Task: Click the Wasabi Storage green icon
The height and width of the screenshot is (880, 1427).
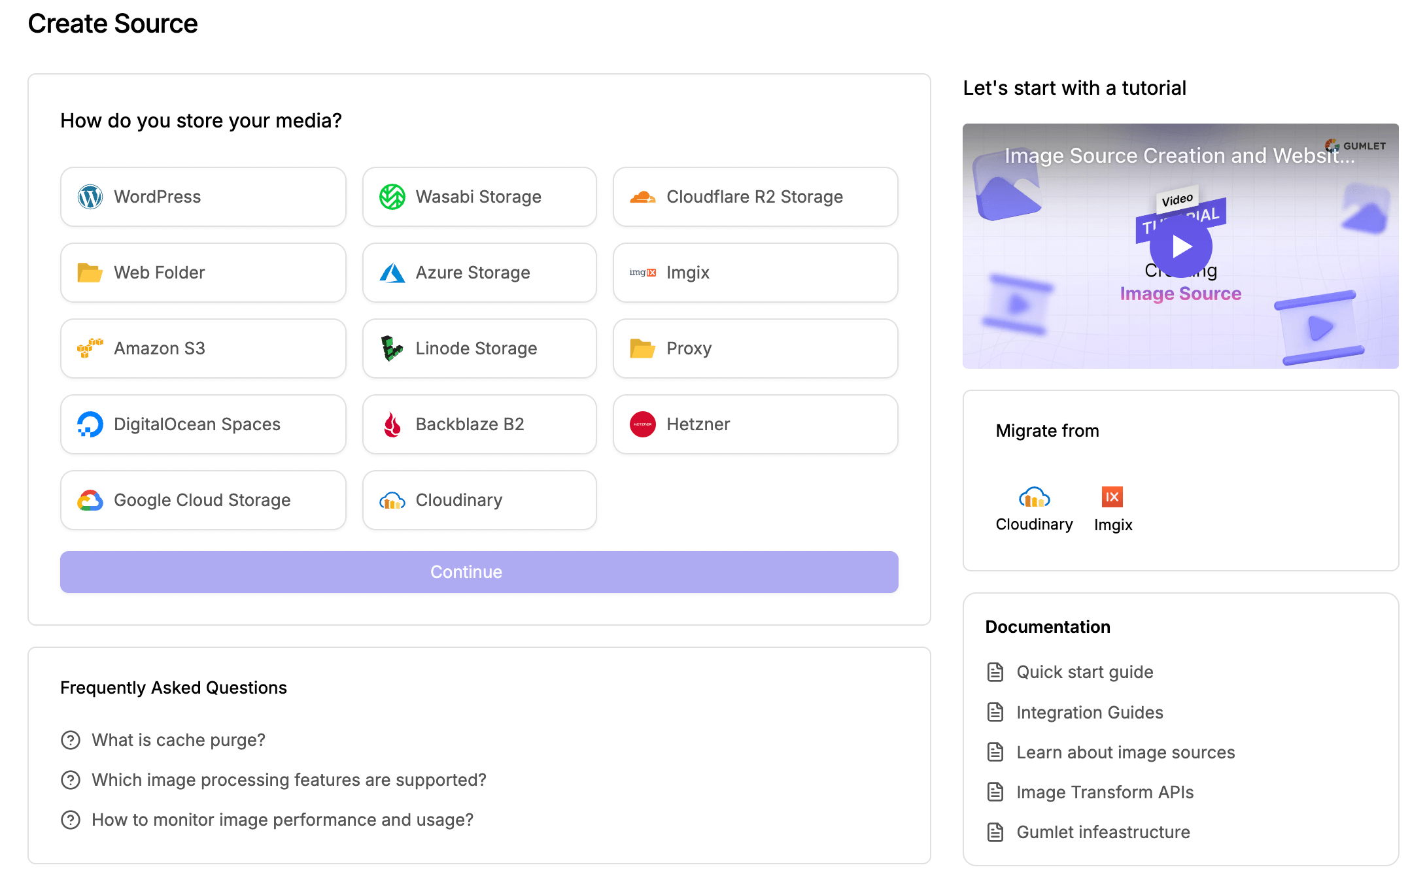Action: [392, 197]
